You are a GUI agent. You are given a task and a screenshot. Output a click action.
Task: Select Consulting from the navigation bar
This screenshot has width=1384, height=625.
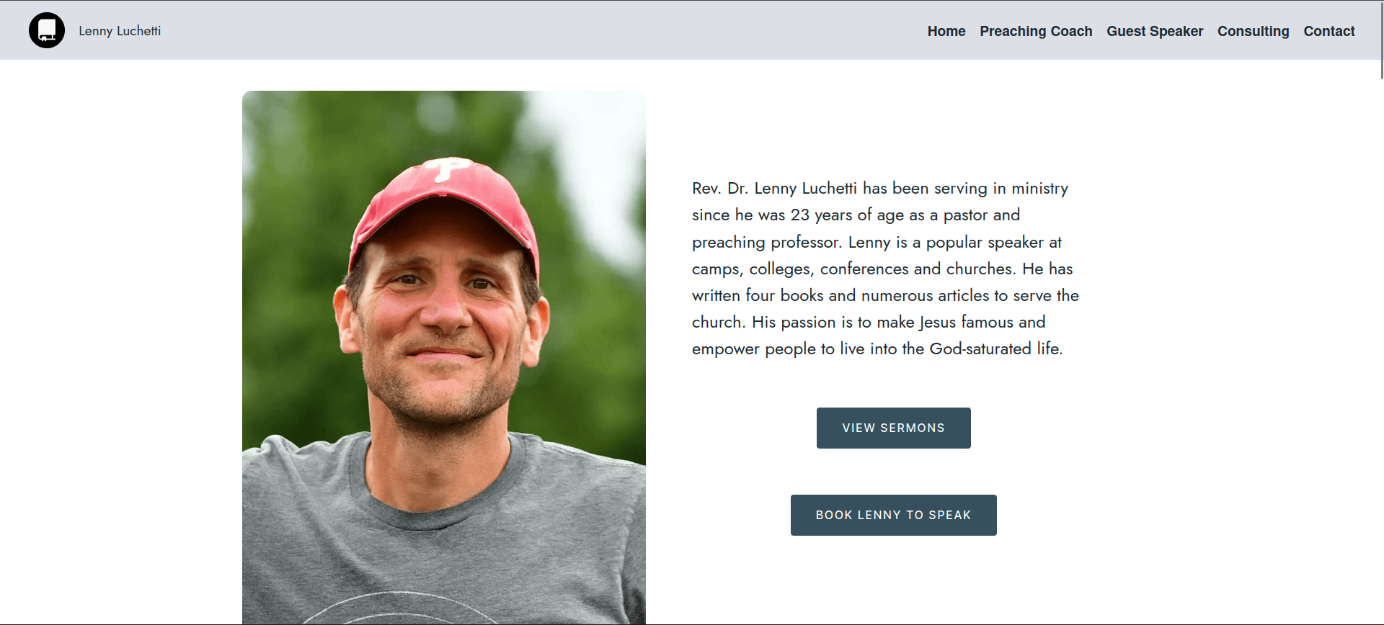pos(1253,31)
